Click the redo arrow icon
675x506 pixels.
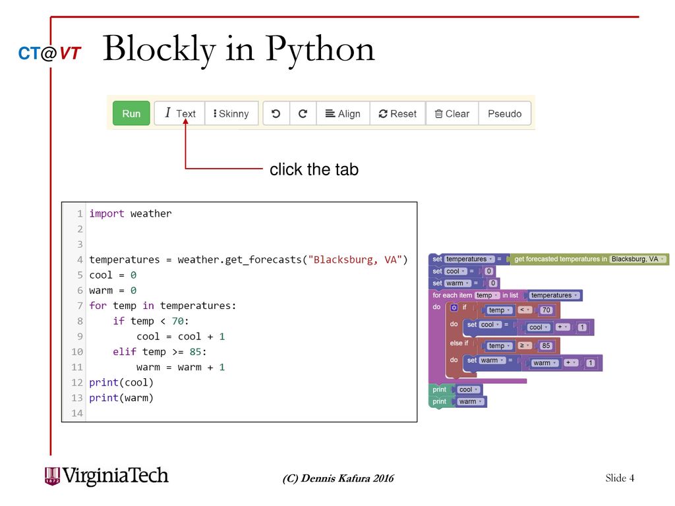(303, 113)
